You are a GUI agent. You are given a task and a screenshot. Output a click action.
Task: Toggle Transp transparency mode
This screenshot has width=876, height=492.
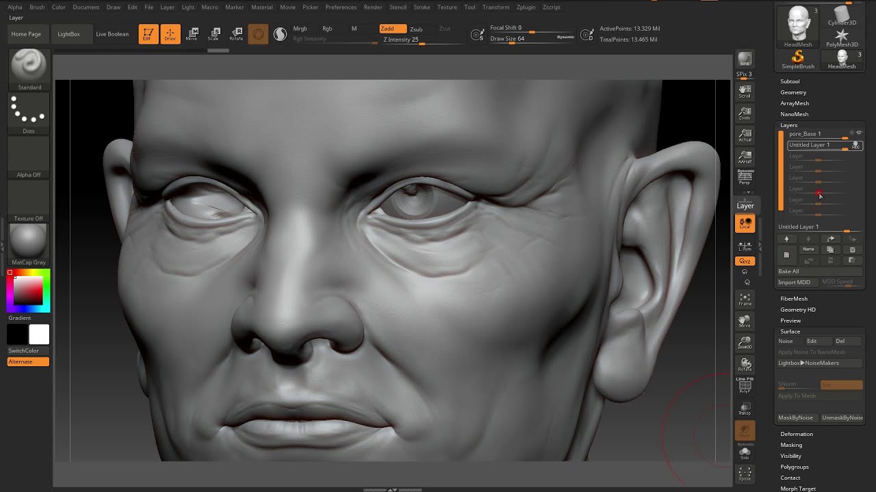(745, 409)
